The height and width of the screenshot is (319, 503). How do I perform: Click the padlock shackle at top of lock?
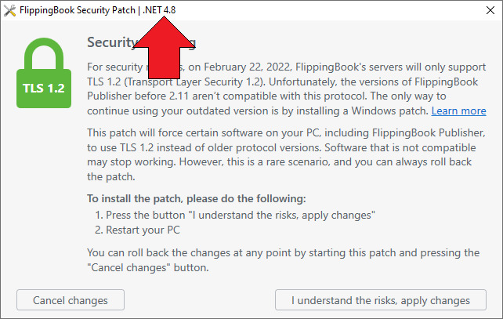[x=44, y=52]
